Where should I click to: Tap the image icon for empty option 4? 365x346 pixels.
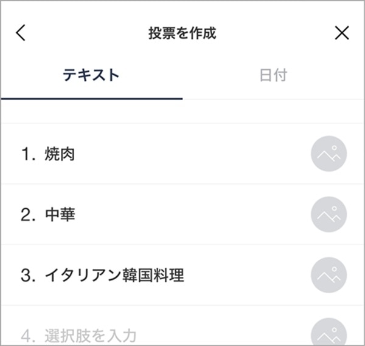click(x=328, y=333)
